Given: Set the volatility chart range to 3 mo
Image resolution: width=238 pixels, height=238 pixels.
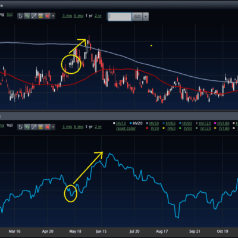Looking at the screenshot, I should [x=67, y=127].
